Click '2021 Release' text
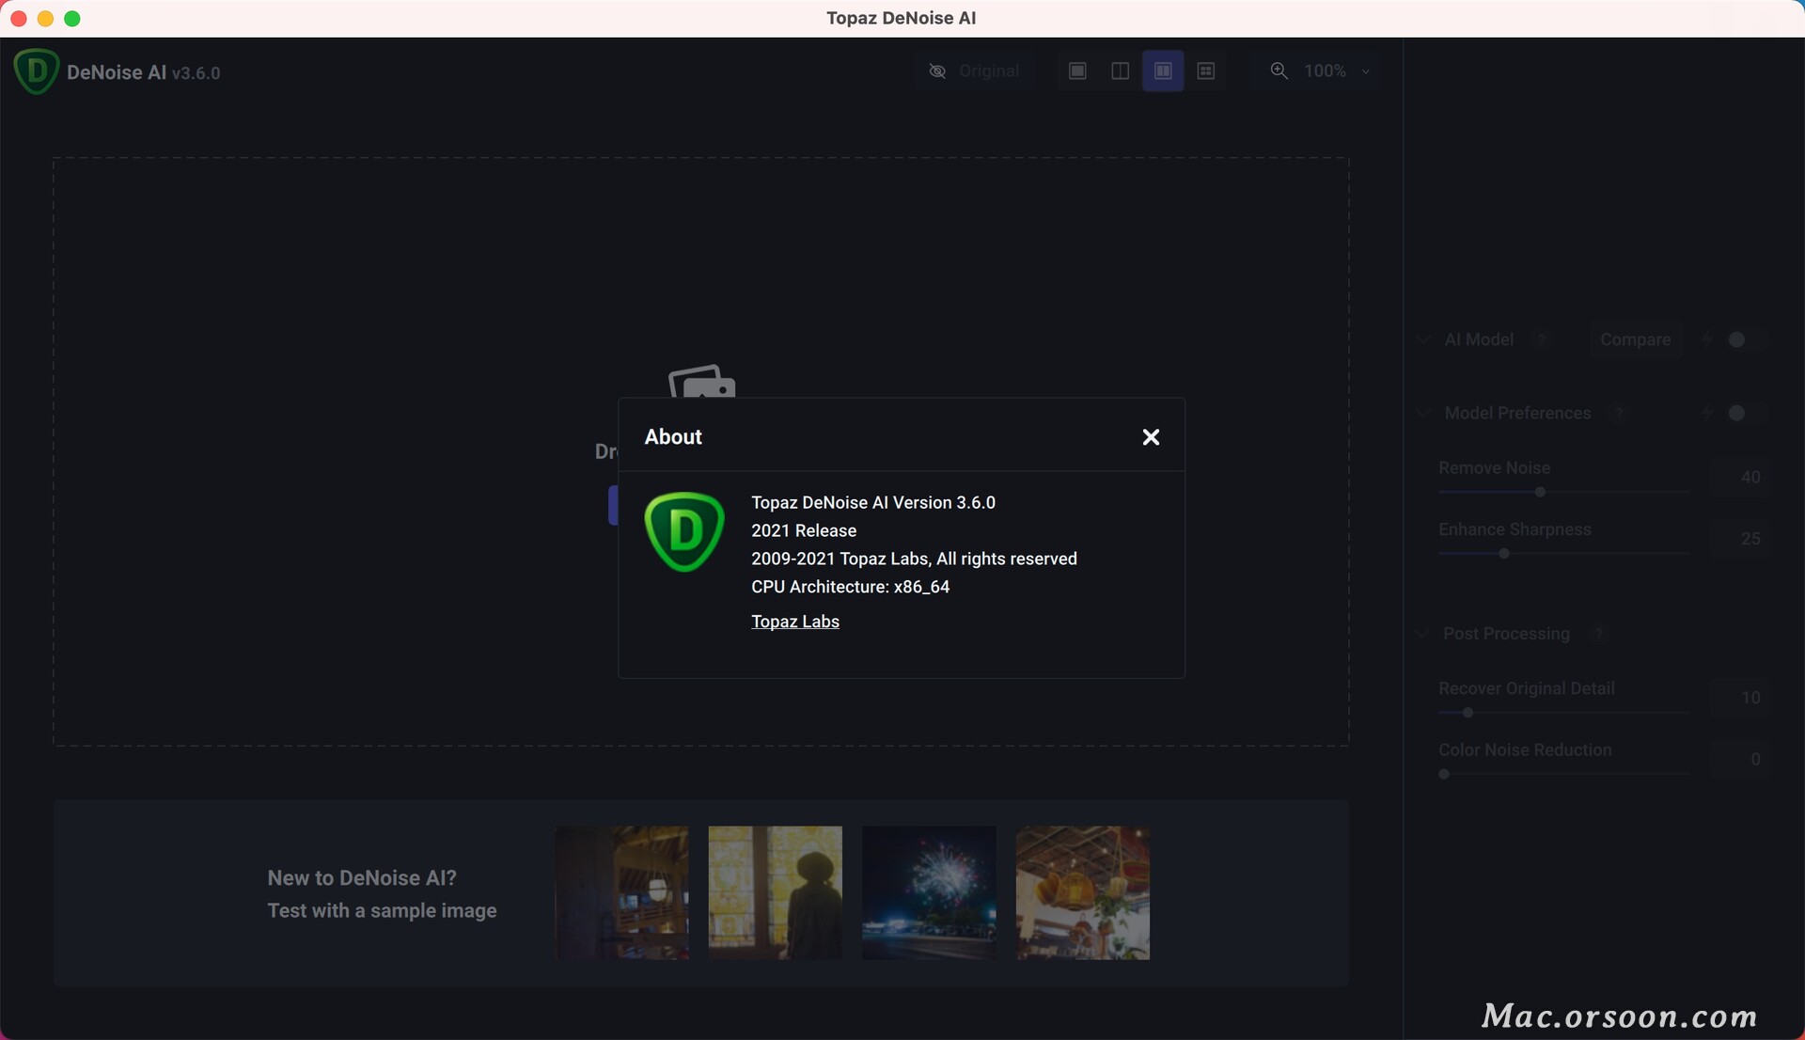Image resolution: width=1805 pixels, height=1040 pixels. point(804,530)
